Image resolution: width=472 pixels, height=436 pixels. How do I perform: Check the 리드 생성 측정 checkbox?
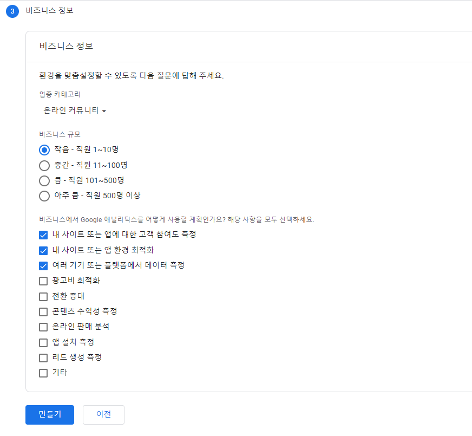[x=43, y=357]
